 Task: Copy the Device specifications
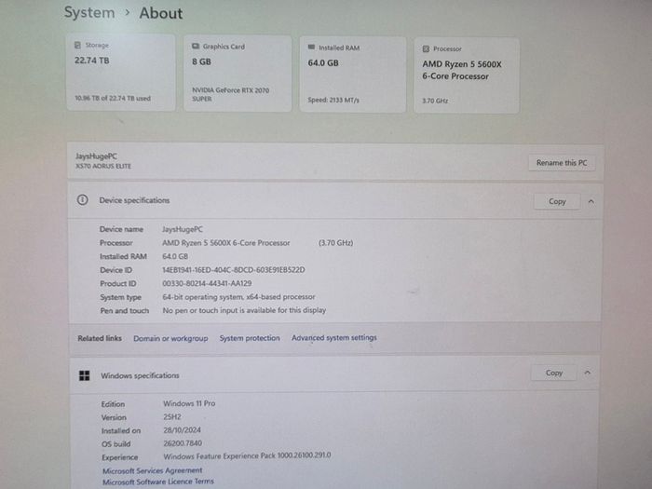(x=557, y=201)
